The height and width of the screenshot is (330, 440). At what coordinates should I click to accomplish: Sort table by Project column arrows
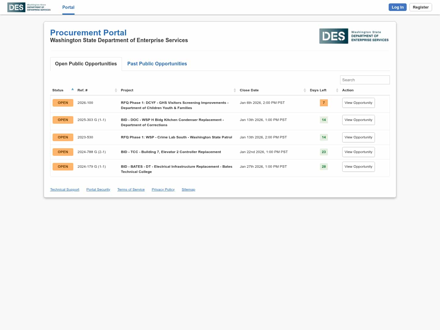point(235,90)
